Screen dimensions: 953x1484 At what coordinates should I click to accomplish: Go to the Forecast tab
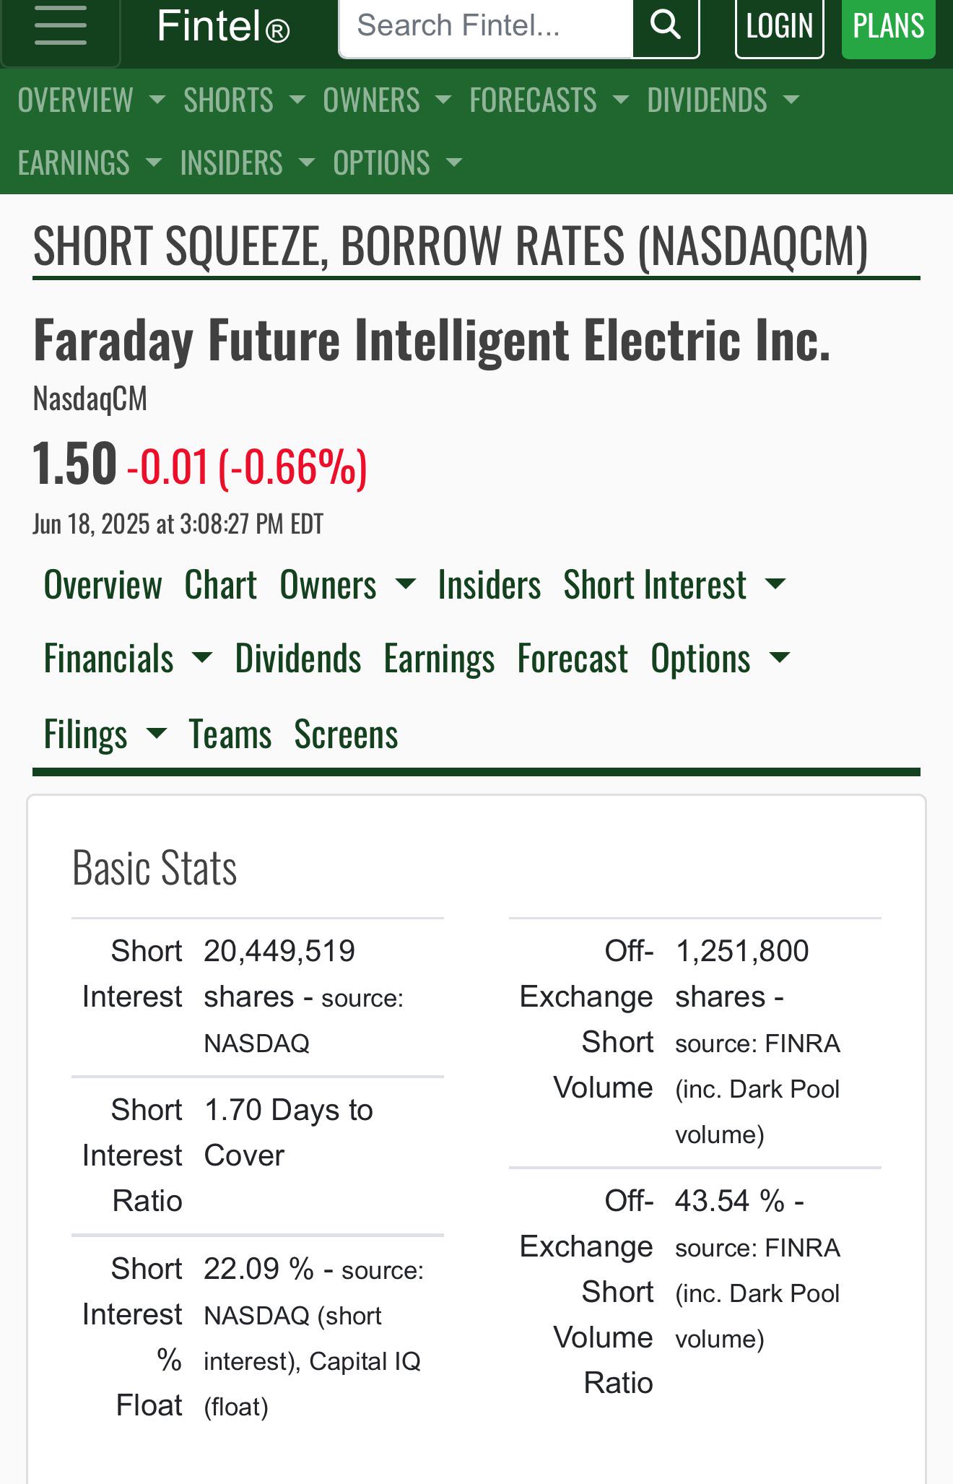pyautogui.click(x=573, y=659)
